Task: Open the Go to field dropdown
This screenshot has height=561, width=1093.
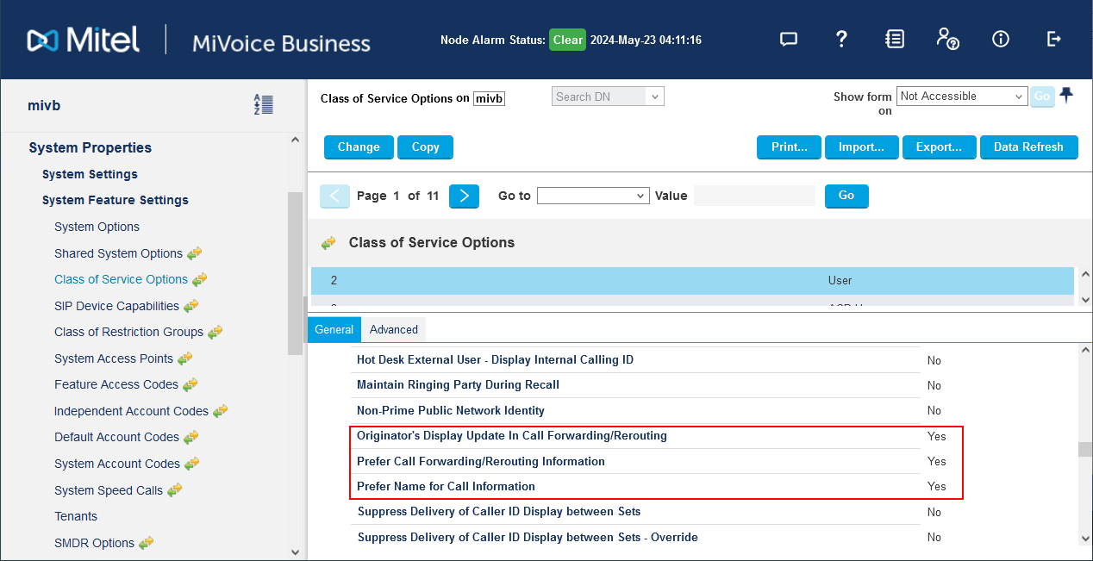Action: click(x=593, y=196)
